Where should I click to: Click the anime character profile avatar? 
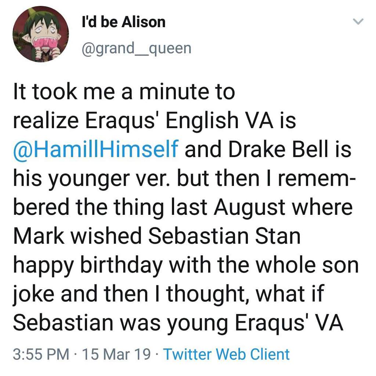[x=40, y=34]
